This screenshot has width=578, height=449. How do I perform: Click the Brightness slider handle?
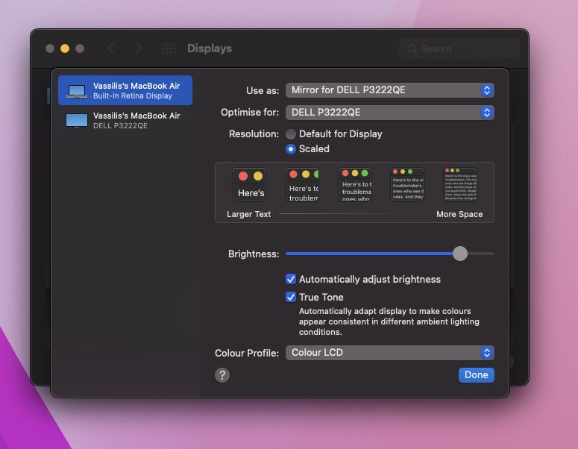460,254
